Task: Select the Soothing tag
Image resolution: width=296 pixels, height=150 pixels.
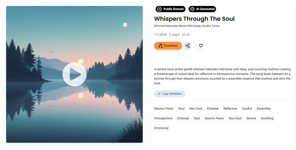Action: tap(267, 118)
